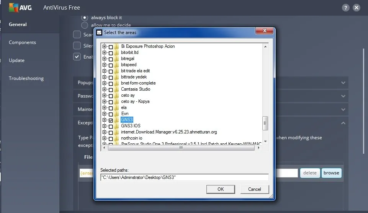Image resolution: width=368 pixels, height=213 pixels.
Task: Click the folder icon beside bitorbit.ltd
Action: coord(116,52)
